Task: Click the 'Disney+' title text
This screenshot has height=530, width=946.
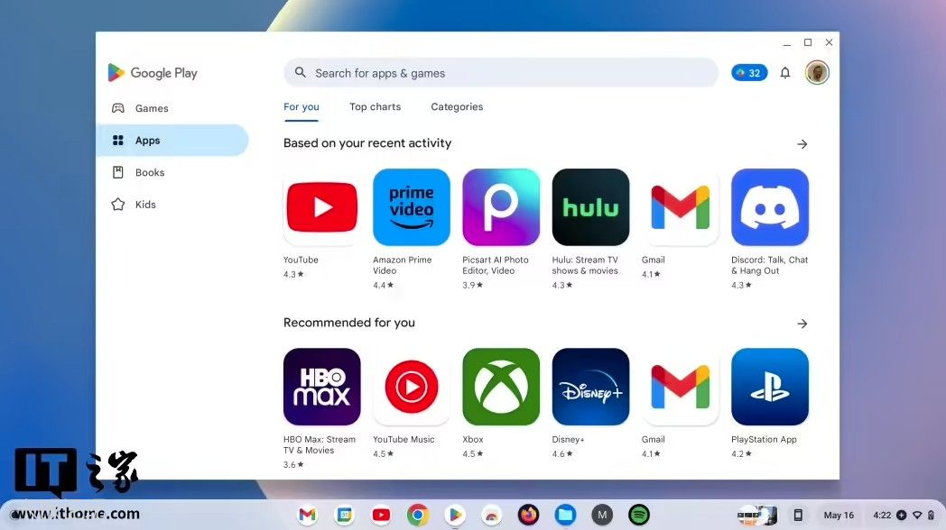Action: 569,439
